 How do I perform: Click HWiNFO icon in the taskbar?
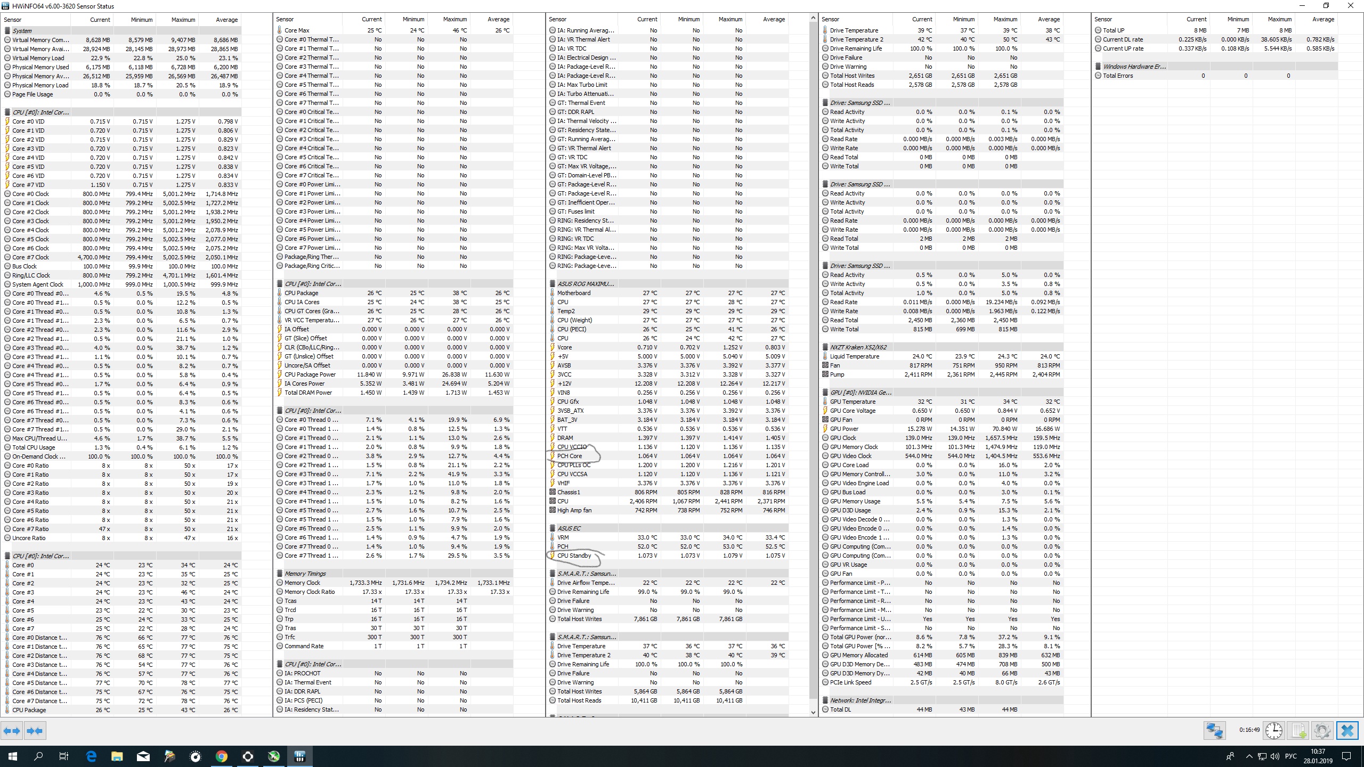(x=299, y=756)
